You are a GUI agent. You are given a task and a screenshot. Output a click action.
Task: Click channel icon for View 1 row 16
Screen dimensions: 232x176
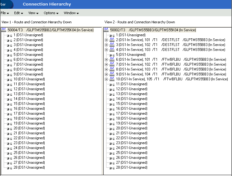(10, 109)
